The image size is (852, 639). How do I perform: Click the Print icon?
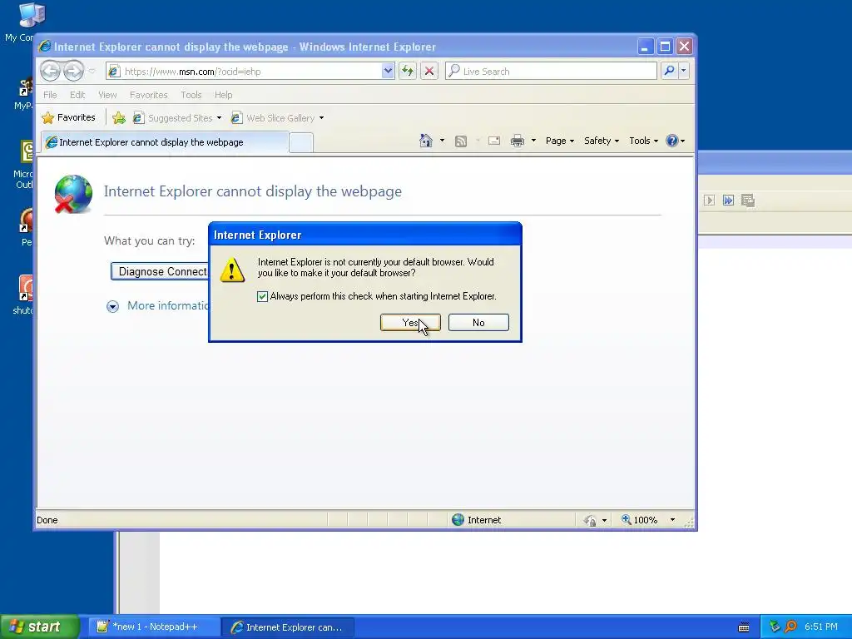point(518,141)
